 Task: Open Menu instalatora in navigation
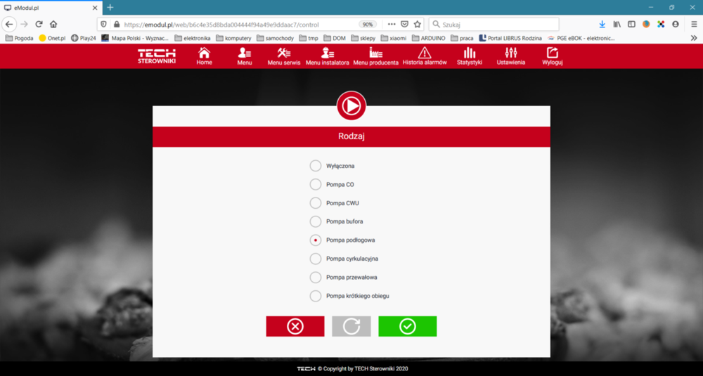(x=328, y=53)
